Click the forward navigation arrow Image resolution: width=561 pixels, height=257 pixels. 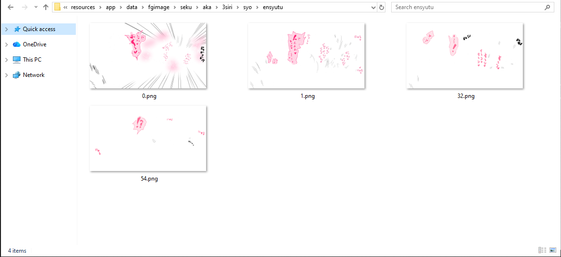(24, 7)
